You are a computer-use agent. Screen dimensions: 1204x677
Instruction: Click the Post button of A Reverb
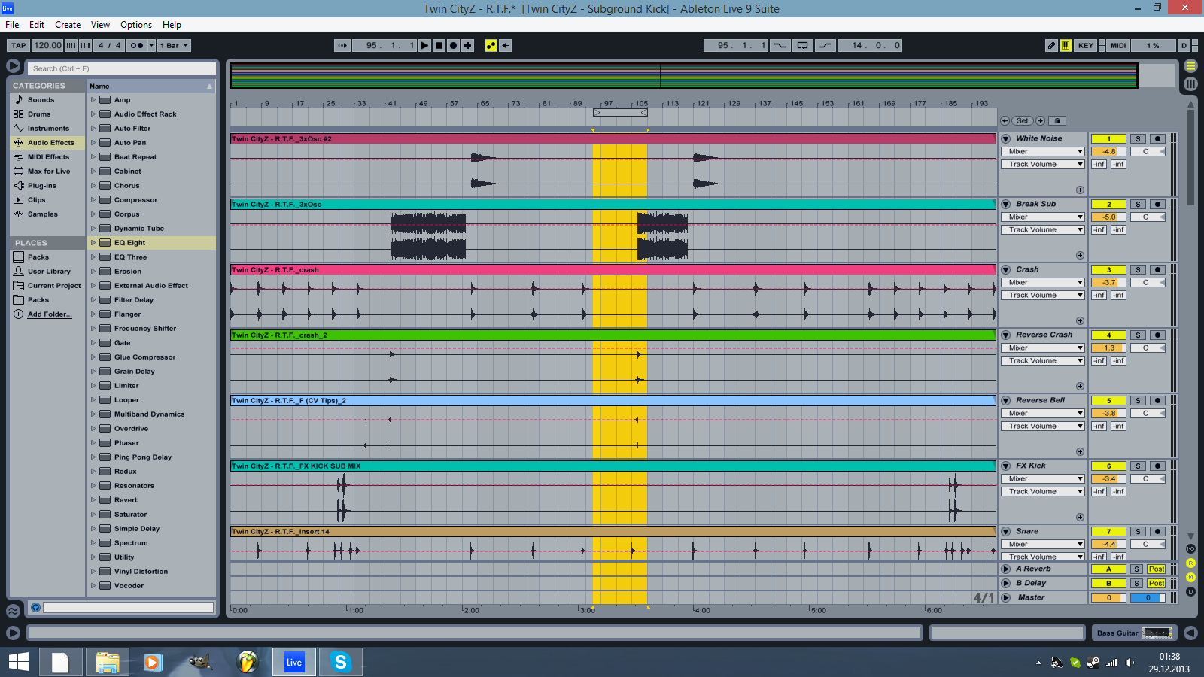[x=1157, y=569]
